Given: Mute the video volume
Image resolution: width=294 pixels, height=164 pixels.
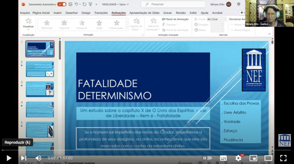Looking at the screenshot, I should 38,158.
